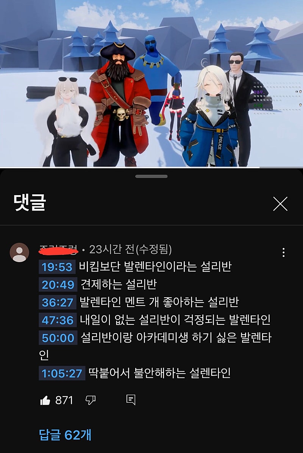Image resolution: width=303 pixels, height=453 pixels.
Task: Click the 871 like count
Action: (64, 400)
